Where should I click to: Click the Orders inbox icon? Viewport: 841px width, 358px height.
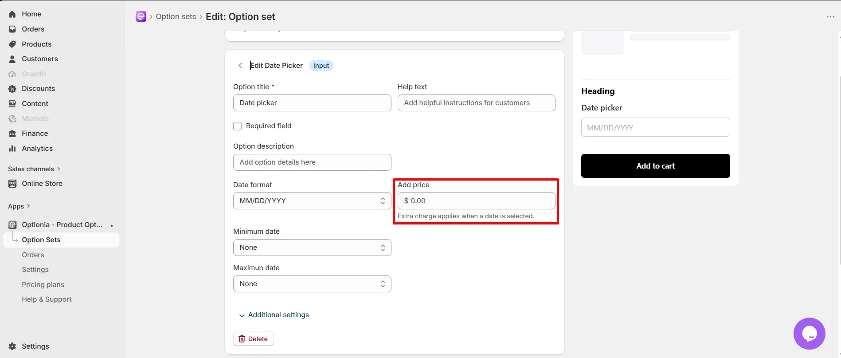12,29
